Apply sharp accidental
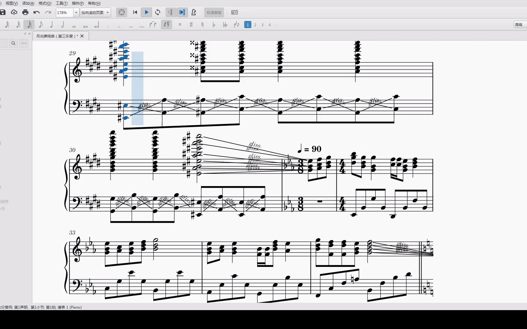 point(191,25)
